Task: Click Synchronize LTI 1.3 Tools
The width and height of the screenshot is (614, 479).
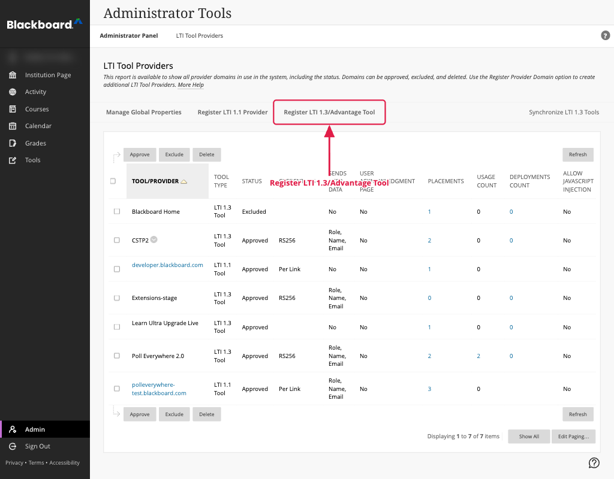Action: pos(564,112)
